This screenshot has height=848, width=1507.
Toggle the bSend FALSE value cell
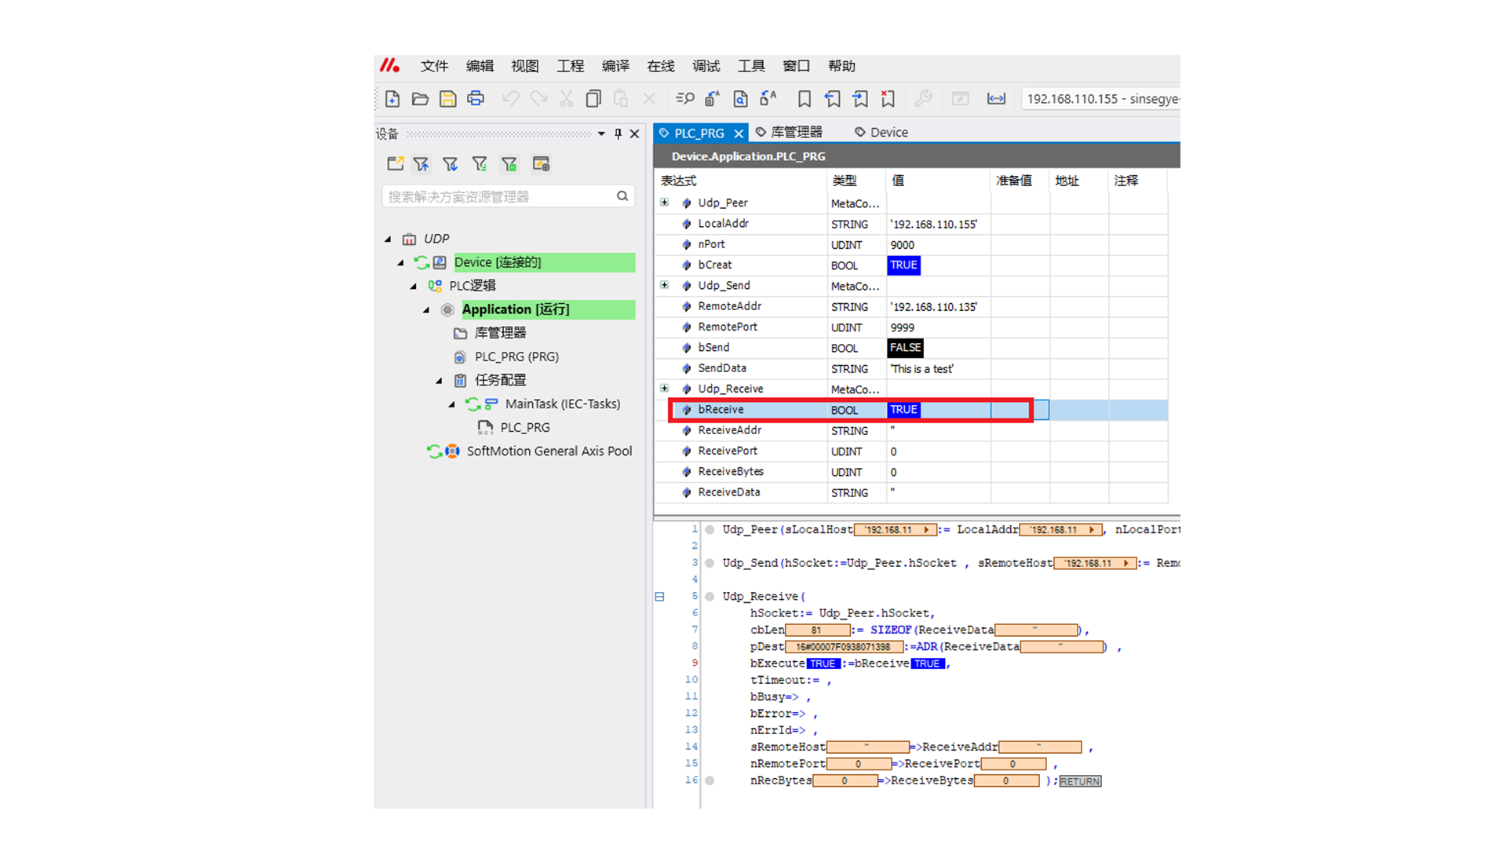[905, 348]
